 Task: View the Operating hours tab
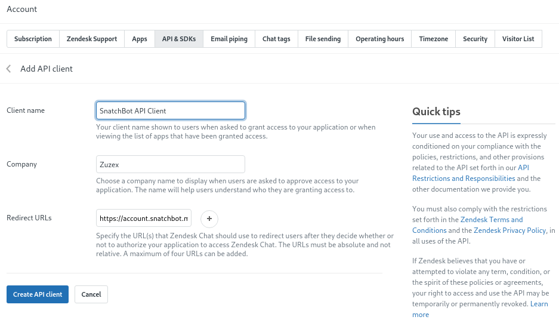coord(379,39)
